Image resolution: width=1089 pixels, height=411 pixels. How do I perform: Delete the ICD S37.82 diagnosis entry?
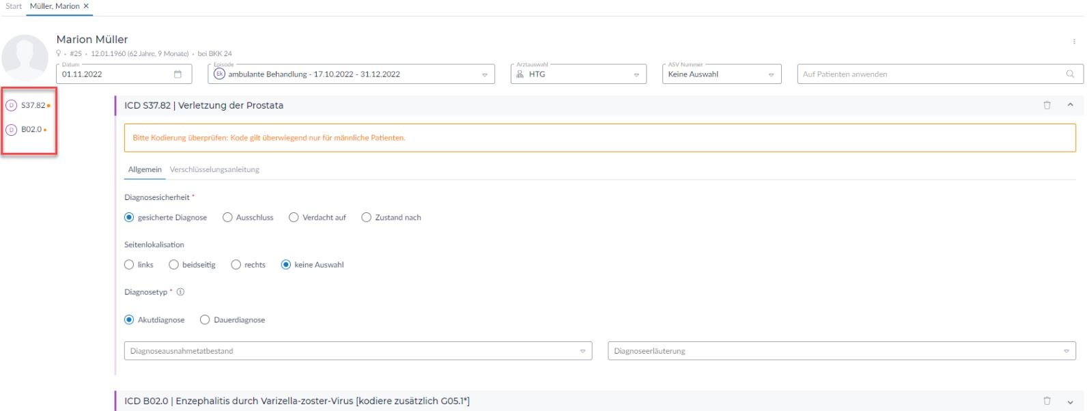click(1047, 105)
